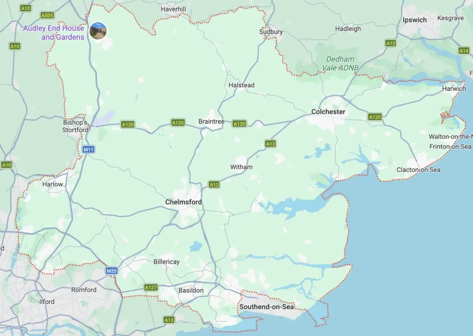
Task: Click the A14 road shield near Ipswich
Action: pyautogui.click(x=464, y=51)
